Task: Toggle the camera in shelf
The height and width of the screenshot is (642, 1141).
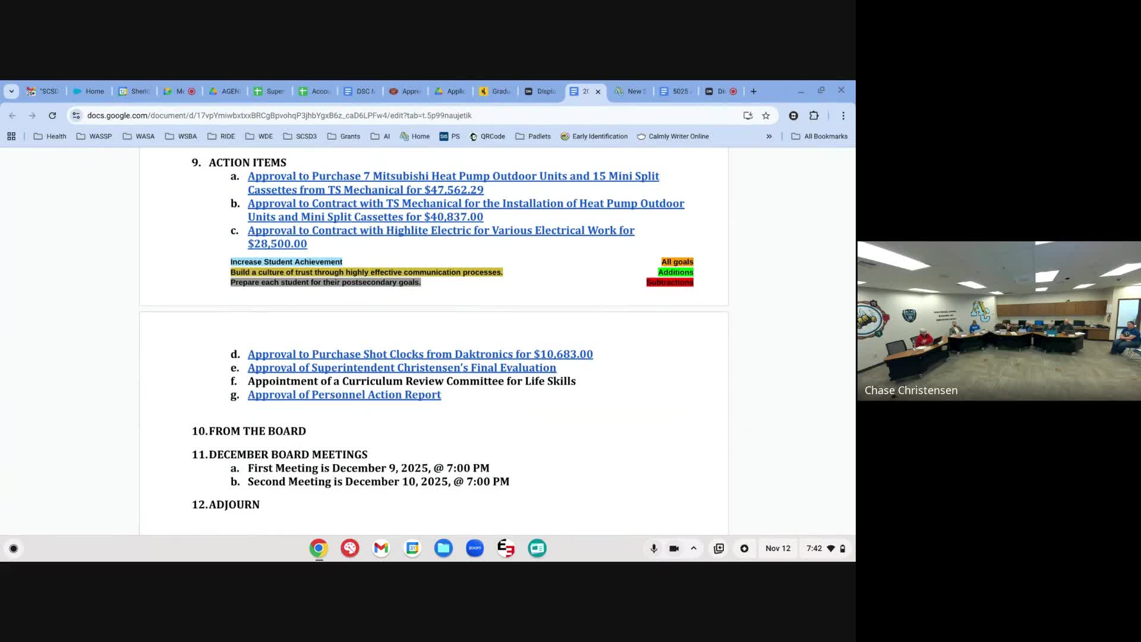Action: 674,548
